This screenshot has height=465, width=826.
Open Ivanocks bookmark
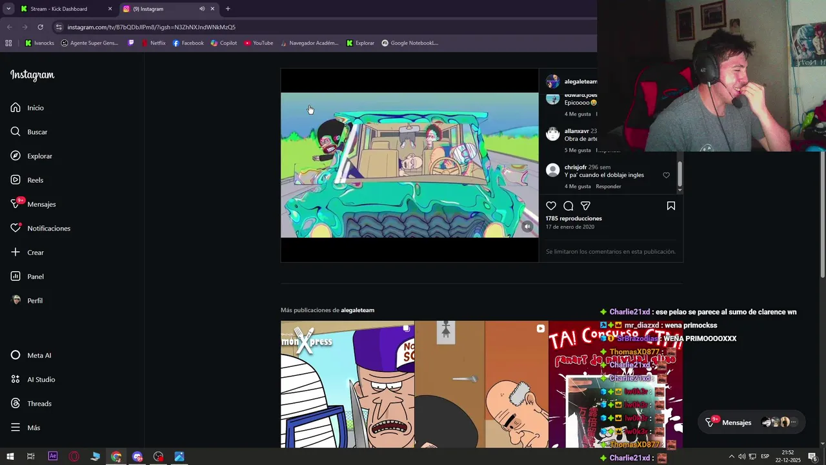point(40,43)
